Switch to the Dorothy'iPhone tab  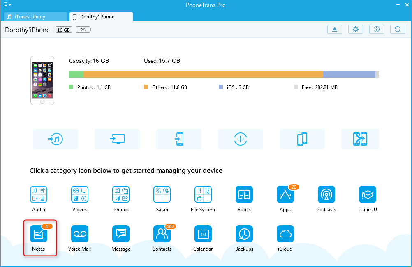pyautogui.click(x=101, y=17)
